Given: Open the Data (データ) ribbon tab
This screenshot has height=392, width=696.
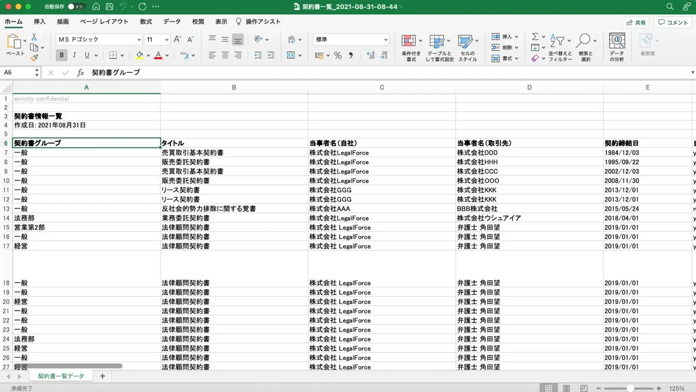Looking at the screenshot, I should (x=172, y=22).
